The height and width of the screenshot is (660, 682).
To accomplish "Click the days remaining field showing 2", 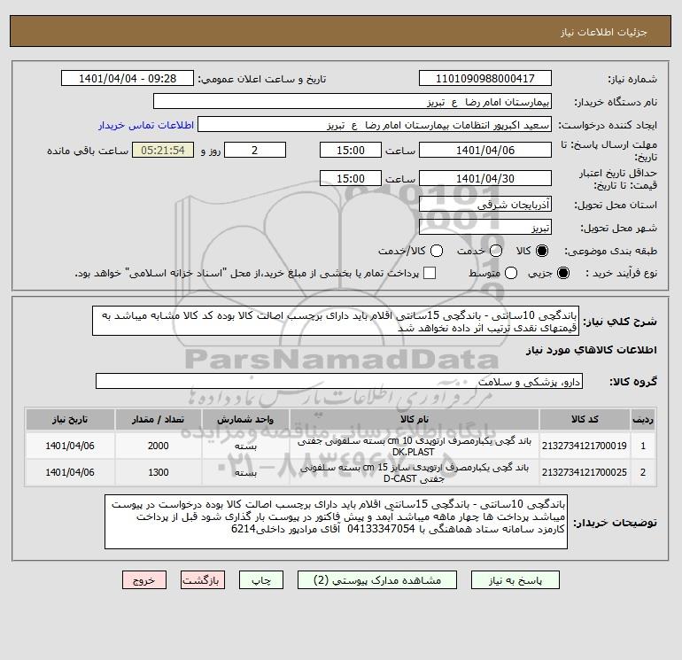I will pyautogui.click(x=255, y=150).
